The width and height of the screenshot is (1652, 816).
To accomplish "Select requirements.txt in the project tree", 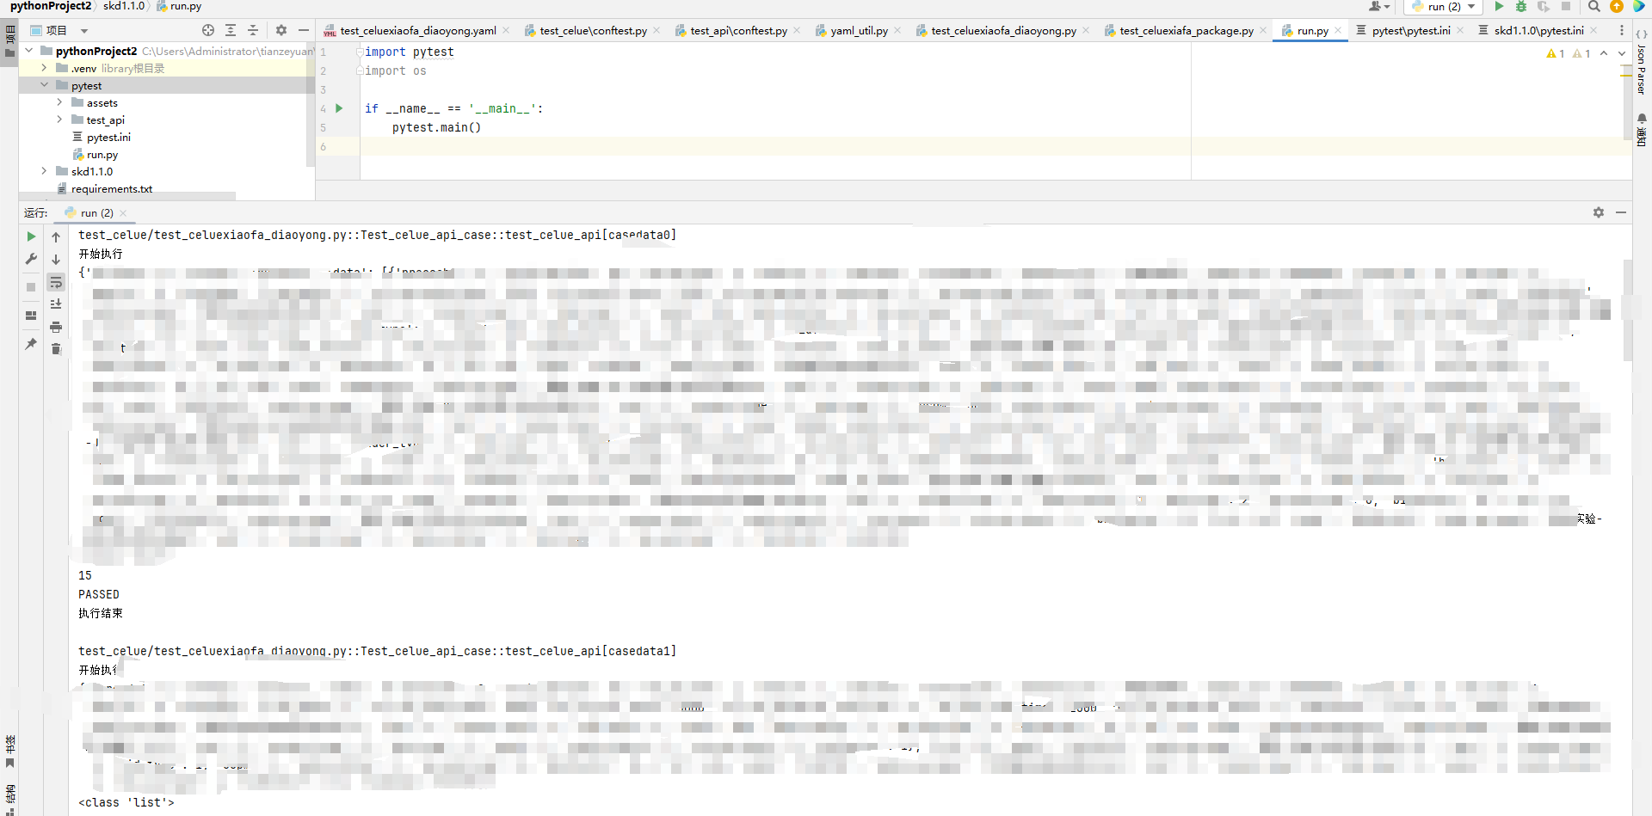I will (x=112, y=189).
